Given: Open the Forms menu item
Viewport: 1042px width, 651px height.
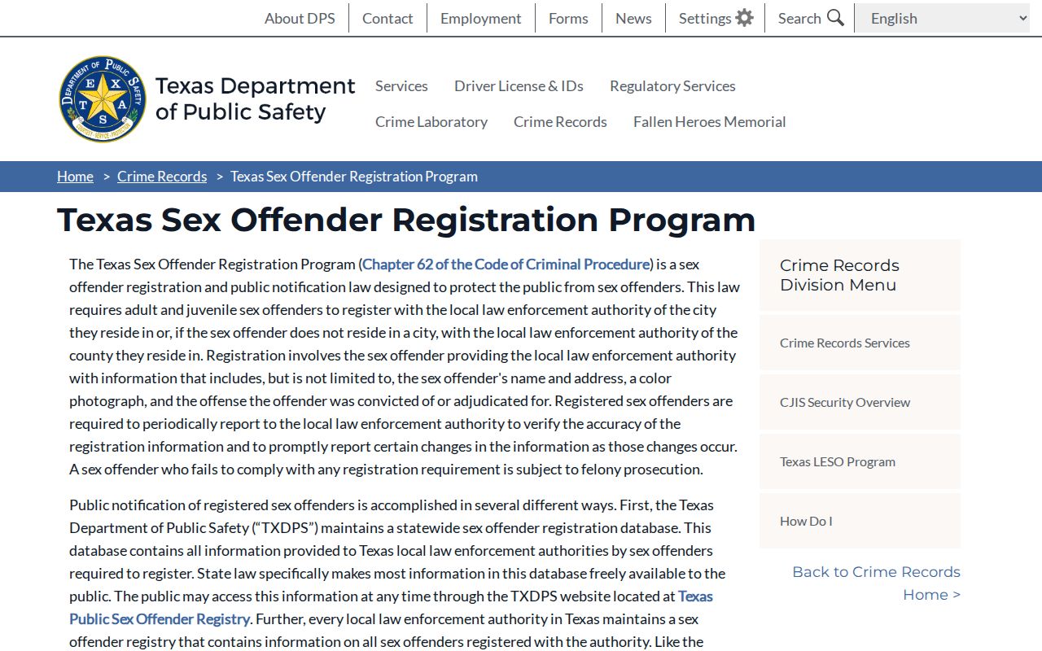Looking at the screenshot, I should (568, 18).
